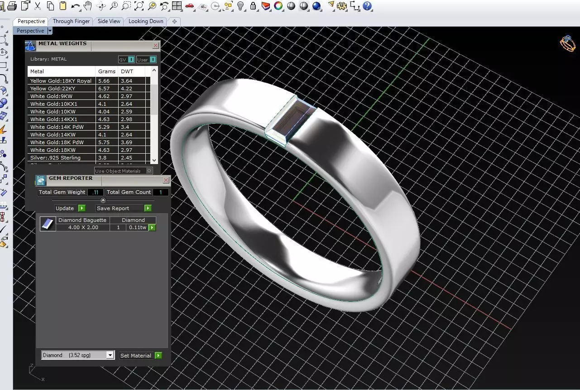
Task: Select the White Gold:9KW row
Action: [x=89, y=96]
